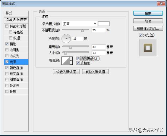Click the 设置为默认值 button
Image resolution: width=167 pixels, height=136 pixels.
coord(66,72)
